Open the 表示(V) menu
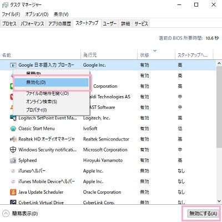222x222 pixels. (61, 14)
